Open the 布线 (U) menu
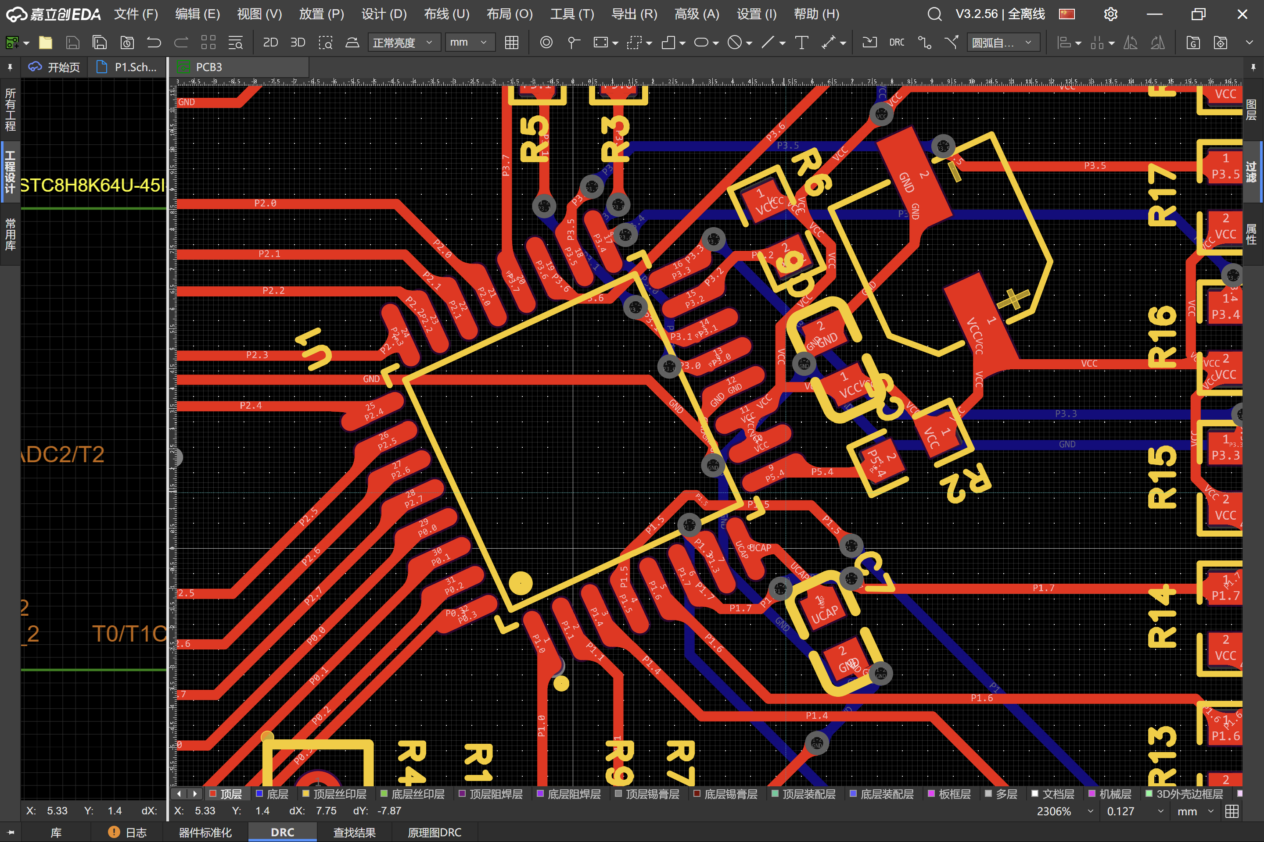The image size is (1264, 842). click(x=446, y=14)
